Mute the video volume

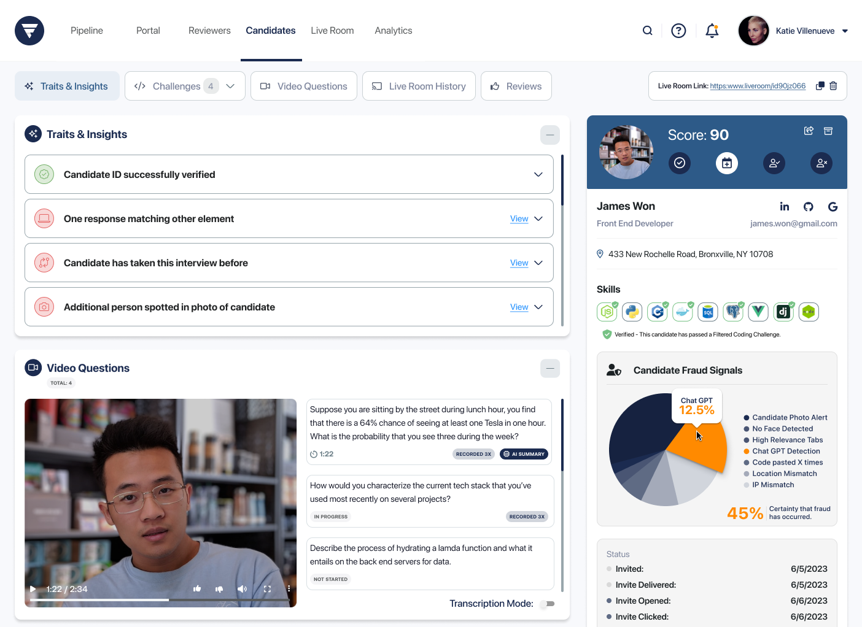click(242, 589)
